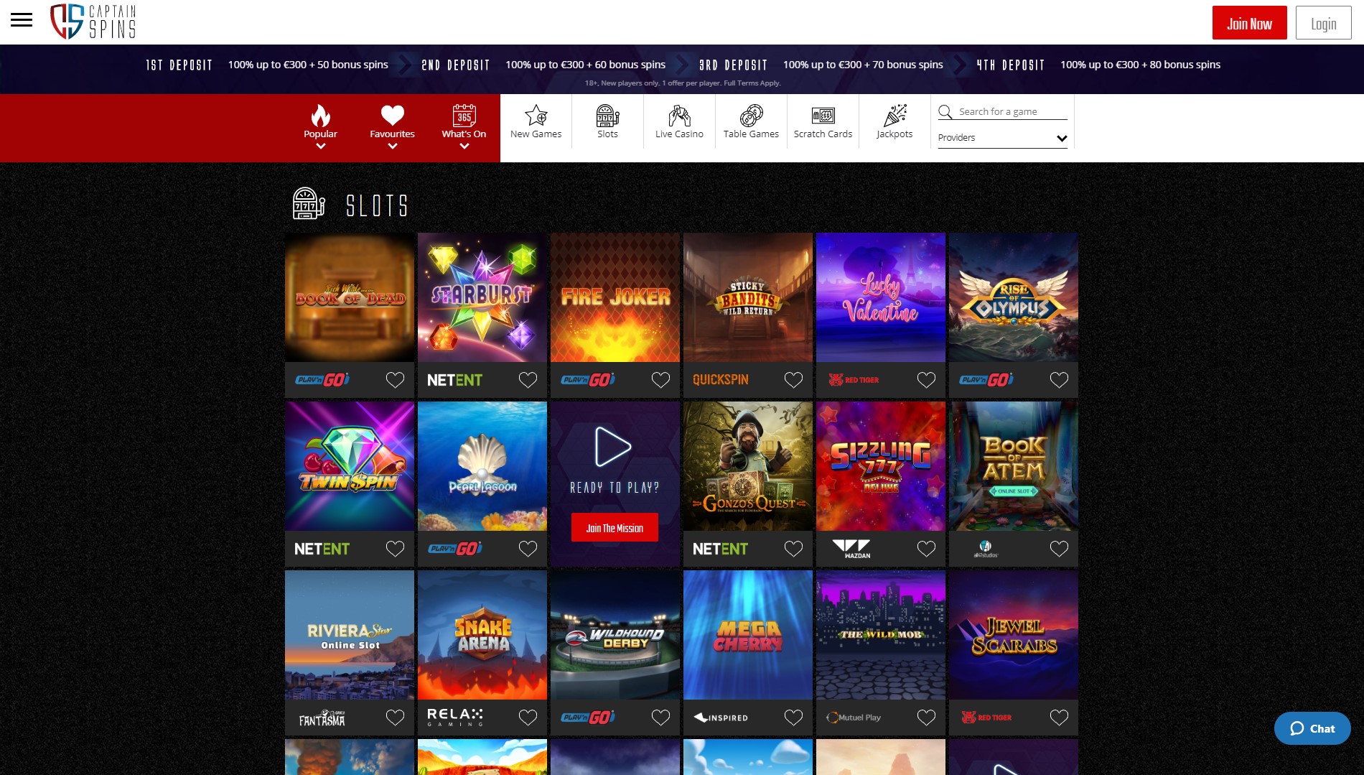The width and height of the screenshot is (1364, 775).
Task: Click the play icon in Ready To Play tile
Action: click(613, 447)
